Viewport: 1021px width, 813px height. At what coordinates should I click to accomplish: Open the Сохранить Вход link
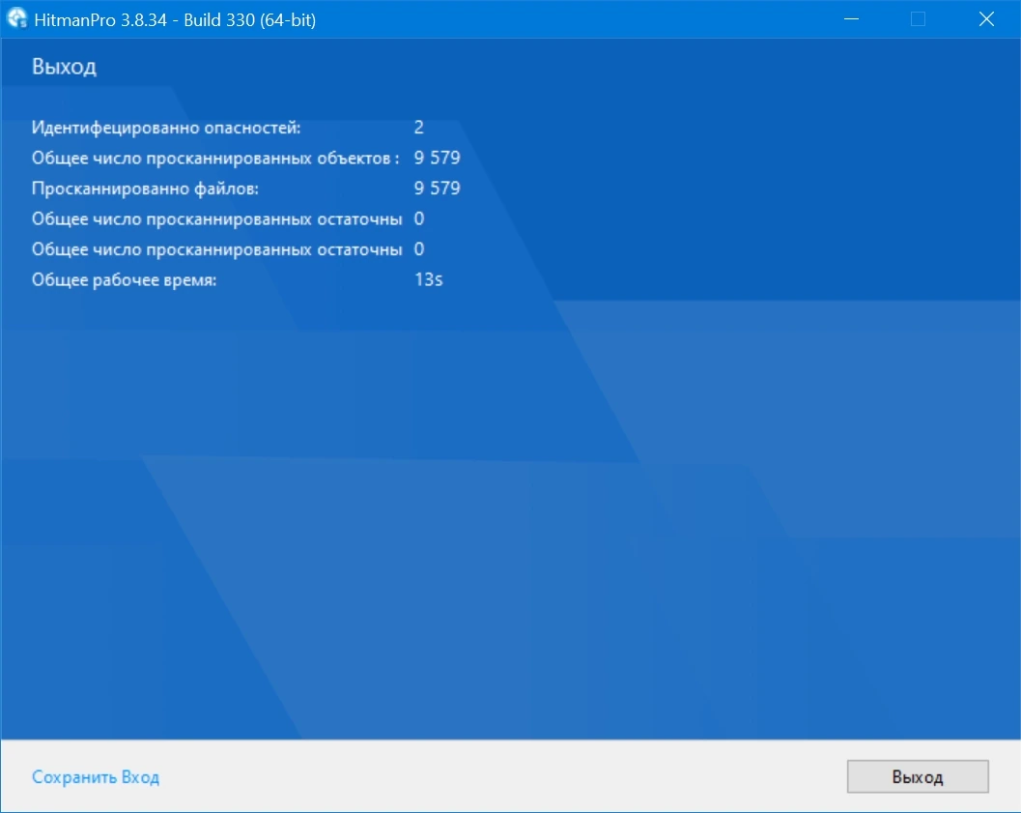click(96, 777)
